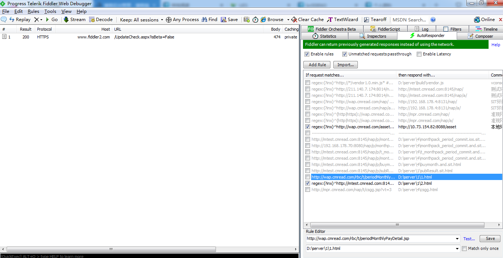Click the WinConfig comment bubble icon

pos(4,20)
